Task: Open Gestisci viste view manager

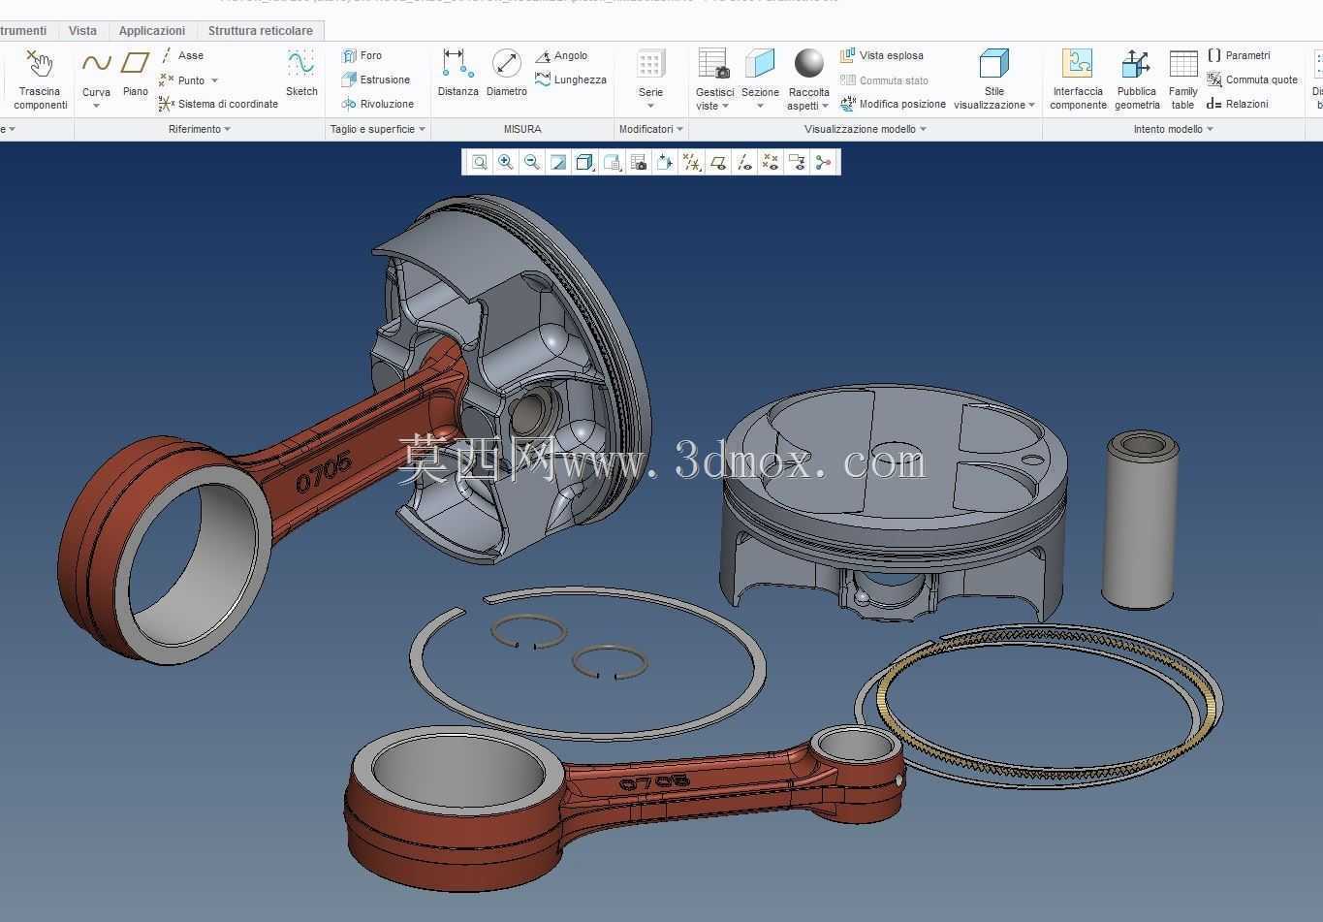Action: 713,79
